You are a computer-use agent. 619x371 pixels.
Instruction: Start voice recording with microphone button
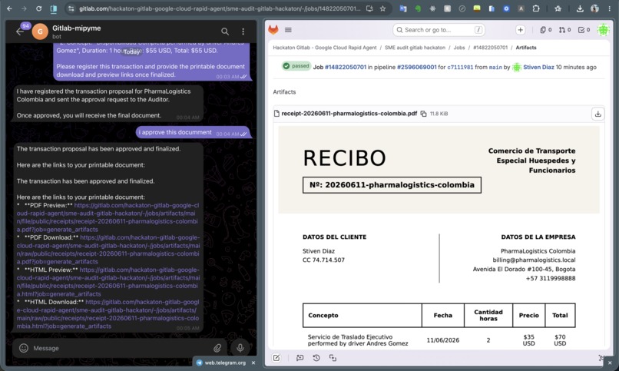240,348
